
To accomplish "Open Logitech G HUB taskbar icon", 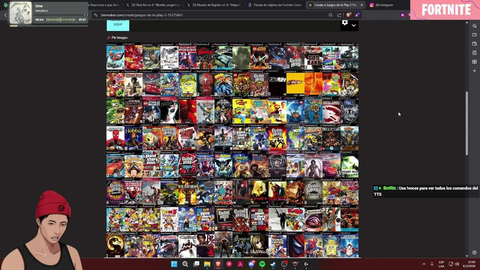I will [306, 264].
